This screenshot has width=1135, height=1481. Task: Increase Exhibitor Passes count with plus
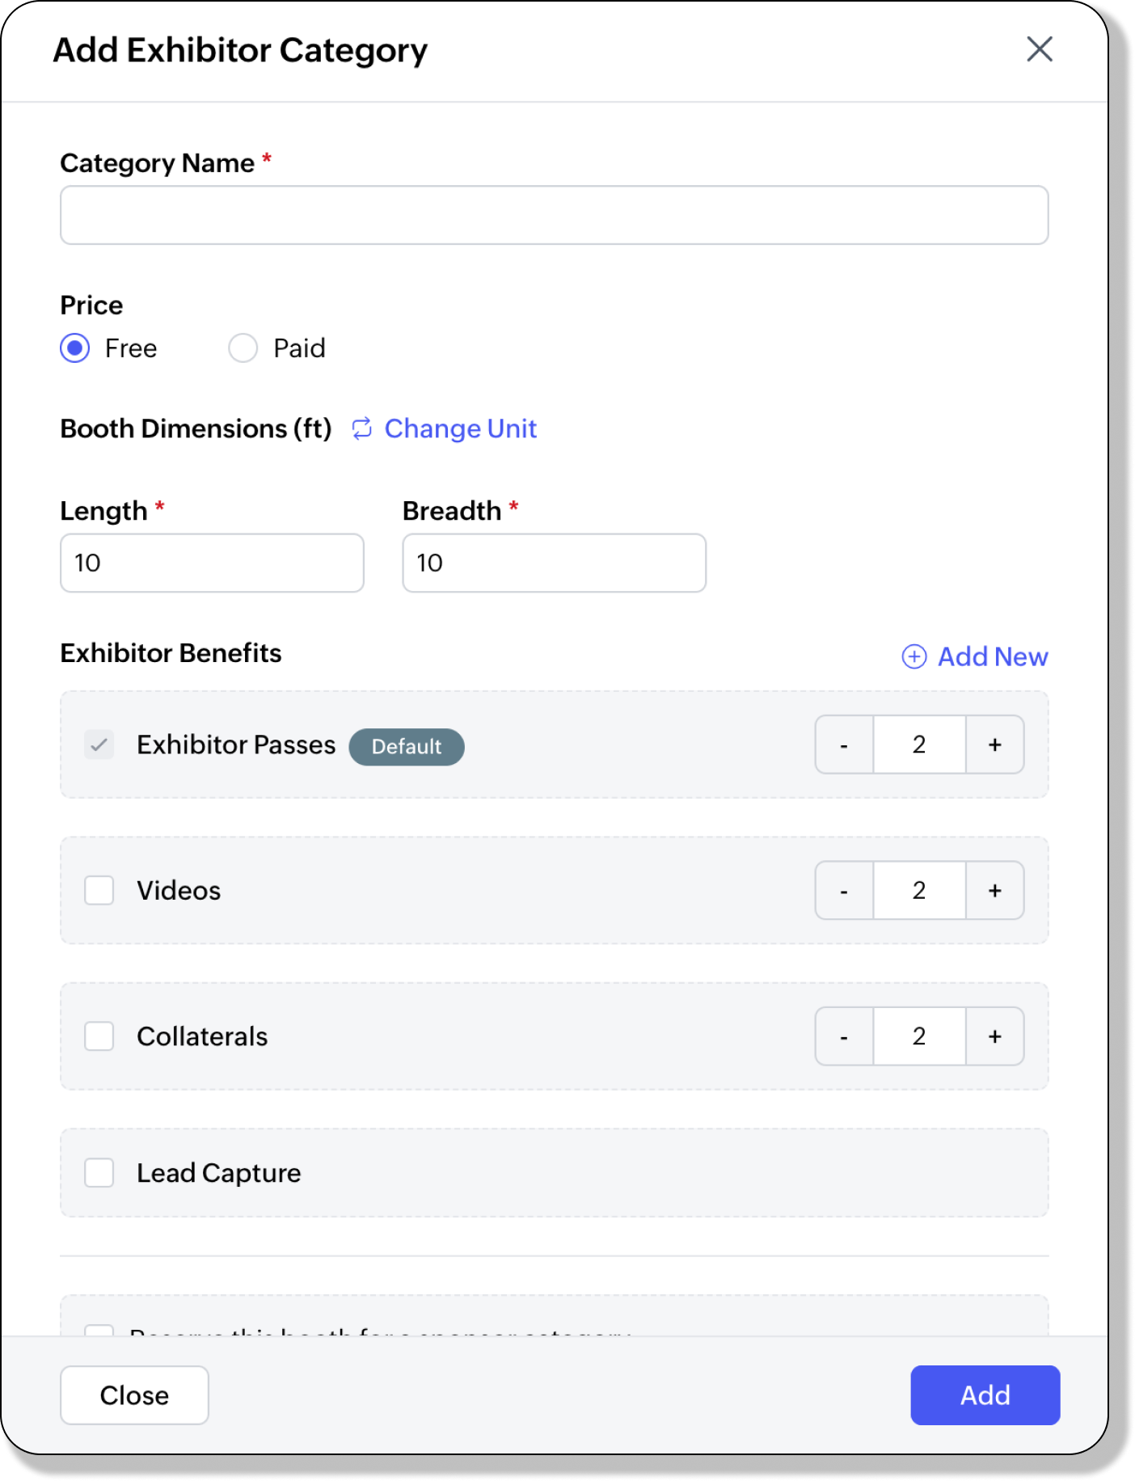994,745
